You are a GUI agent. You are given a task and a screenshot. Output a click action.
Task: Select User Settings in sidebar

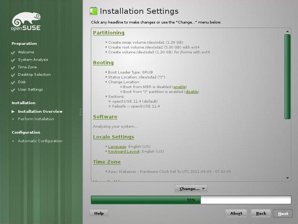[30, 89]
